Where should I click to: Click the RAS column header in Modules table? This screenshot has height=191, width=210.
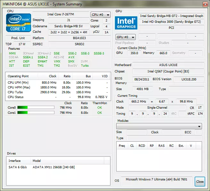(161, 146)
